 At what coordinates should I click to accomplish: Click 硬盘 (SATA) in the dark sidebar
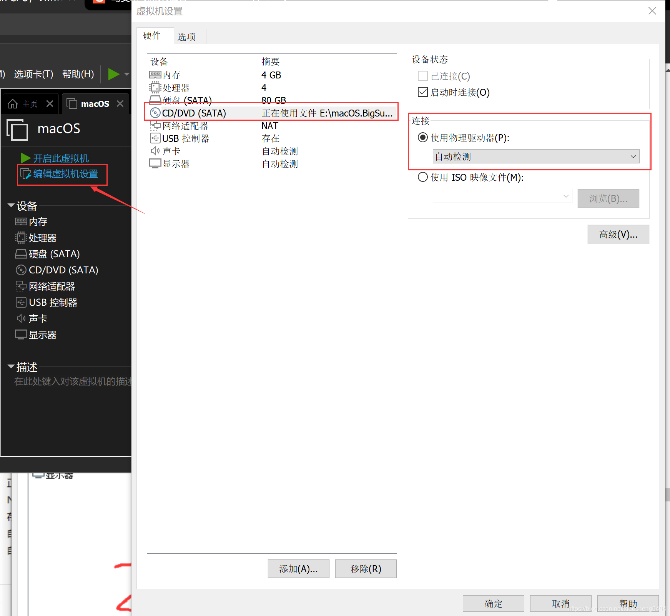[54, 254]
